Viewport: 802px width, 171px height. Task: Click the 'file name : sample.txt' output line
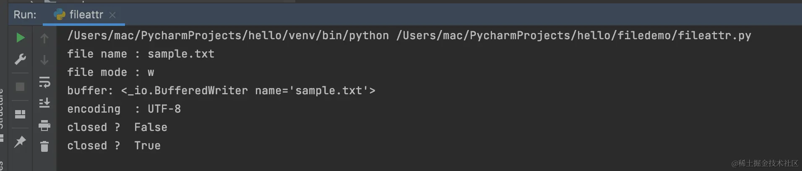point(141,54)
